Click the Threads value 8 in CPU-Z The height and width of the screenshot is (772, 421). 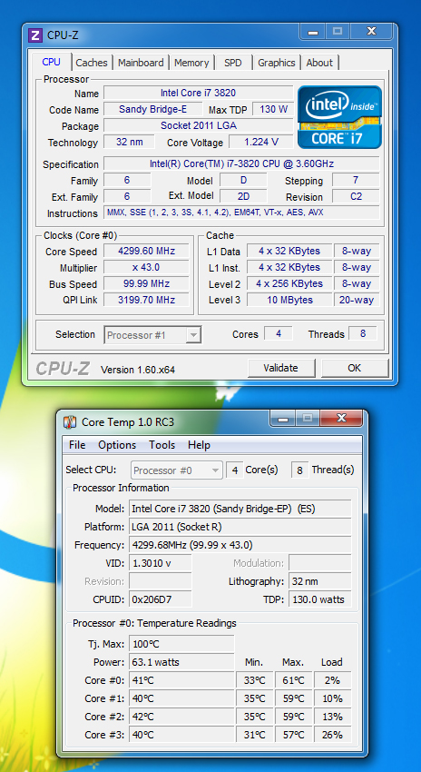(363, 333)
